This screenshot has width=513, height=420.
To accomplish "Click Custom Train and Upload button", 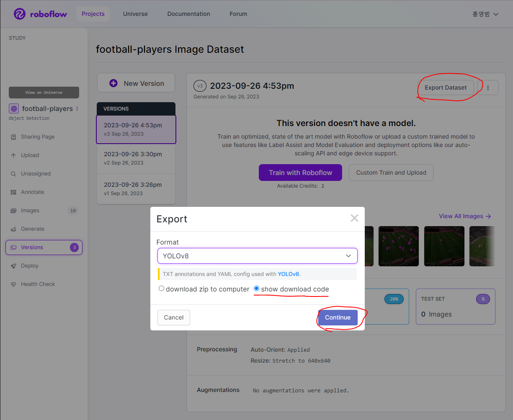I will pyautogui.click(x=391, y=173).
